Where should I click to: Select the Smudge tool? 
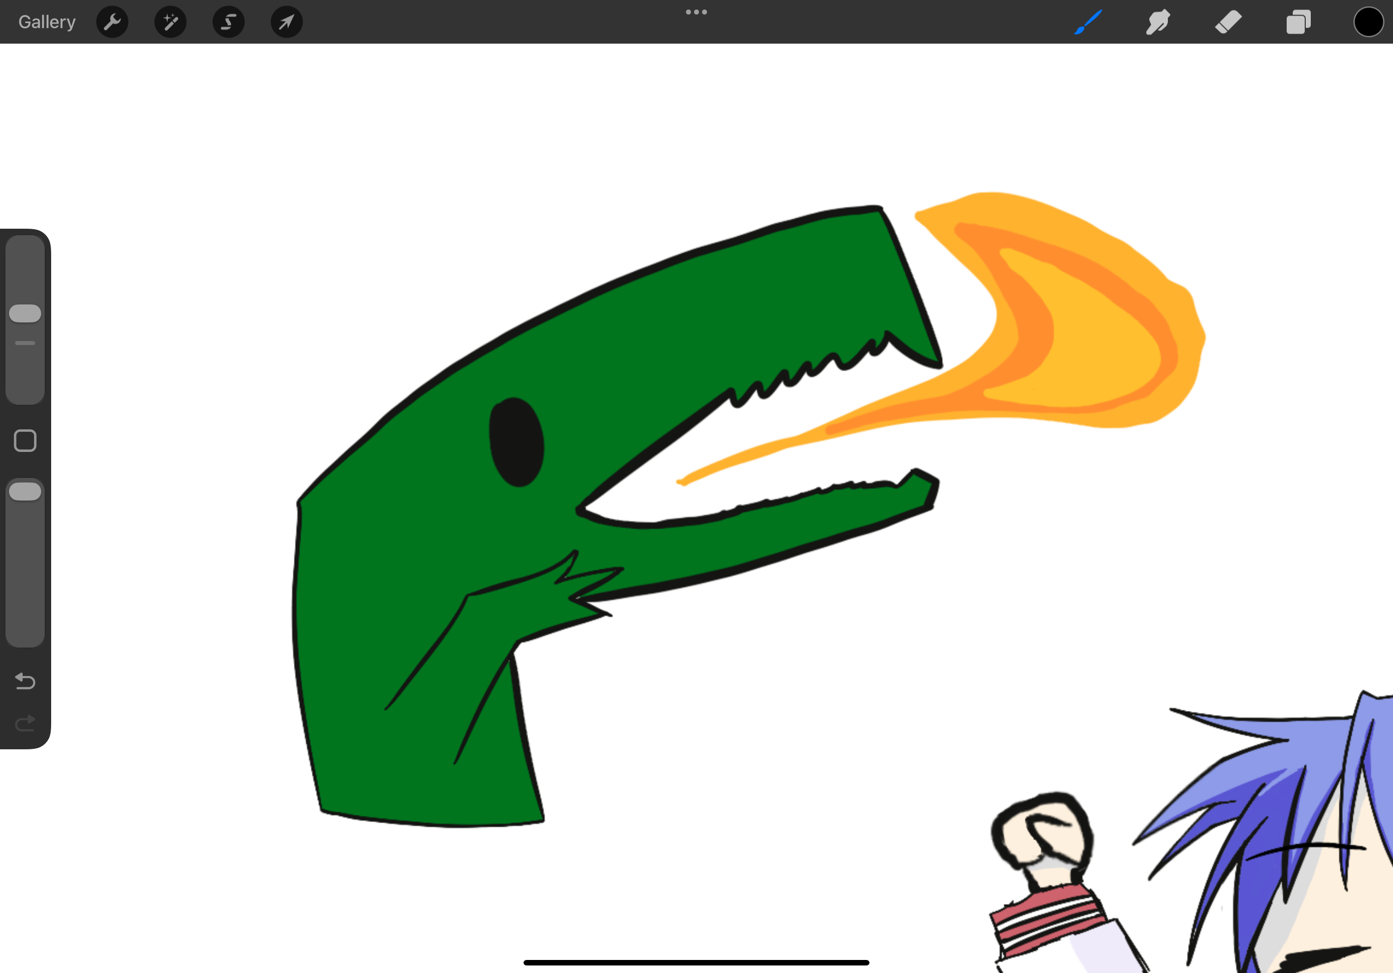click(x=1158, y=23)
